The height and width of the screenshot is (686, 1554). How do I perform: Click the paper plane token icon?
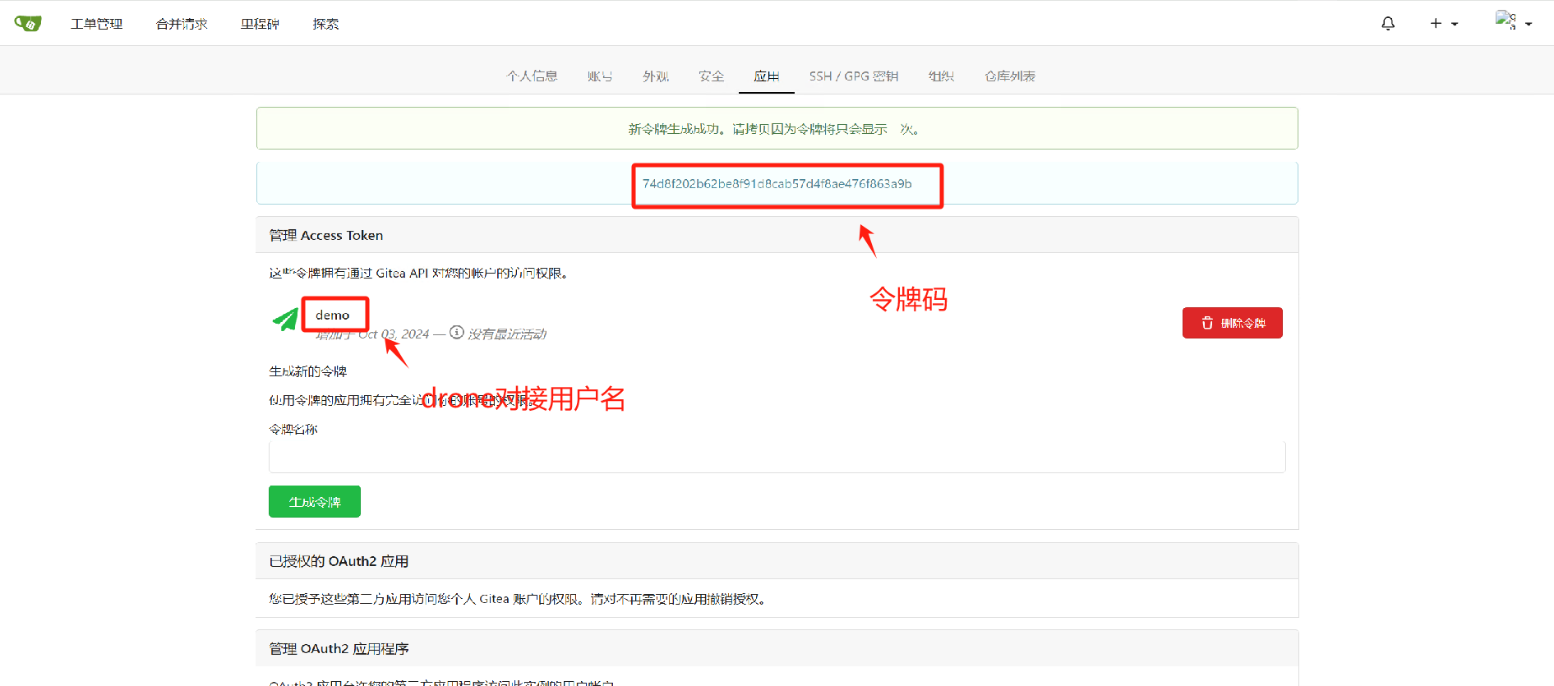pyautogui.click(x=285, y=320)
